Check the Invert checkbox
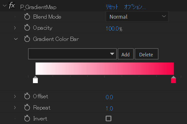Image resolution: width=187 pixels, height=124 pixels. [x=109, y=119]
